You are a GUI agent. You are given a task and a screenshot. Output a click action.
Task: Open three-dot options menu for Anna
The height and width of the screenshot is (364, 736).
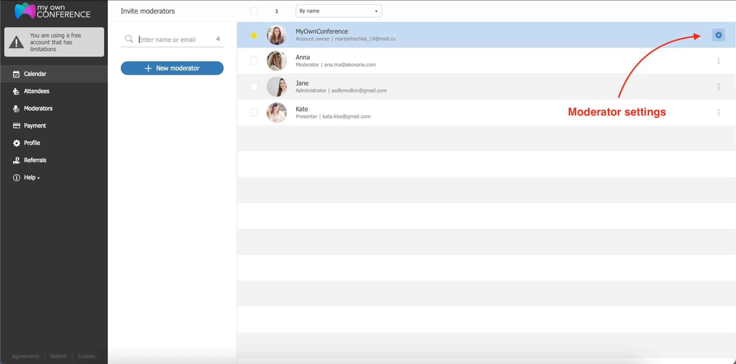718,61
